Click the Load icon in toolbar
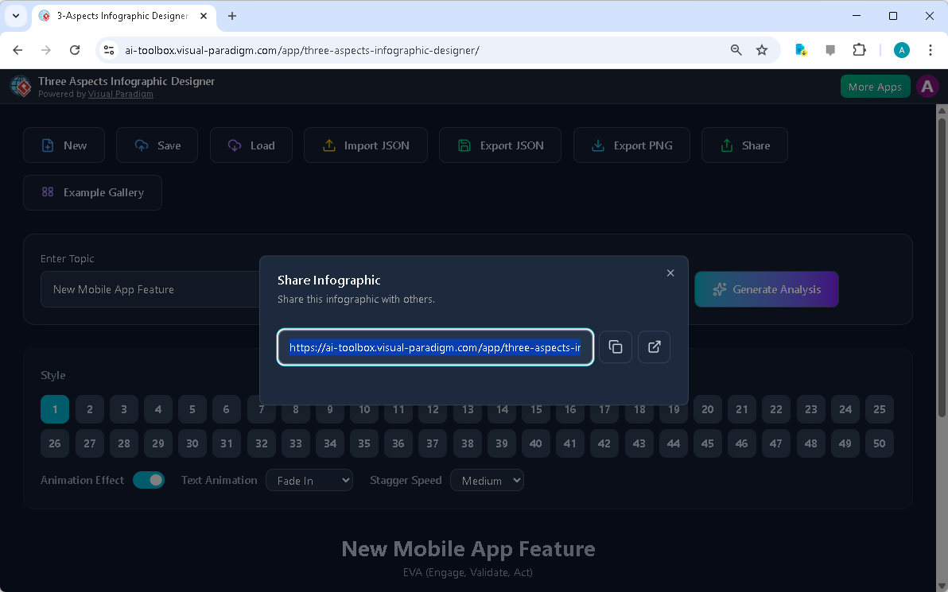The width and height of the screenshot is (948, 592). 234,145
